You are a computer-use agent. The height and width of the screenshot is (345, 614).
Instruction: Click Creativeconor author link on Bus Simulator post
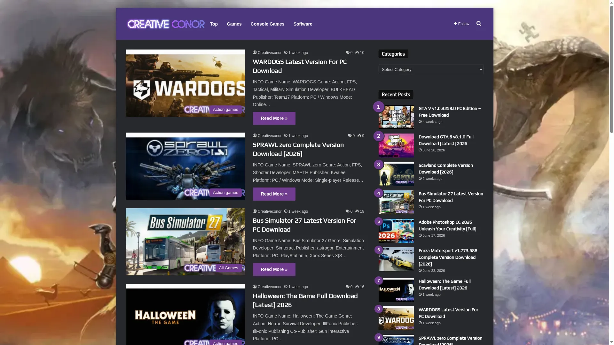click(267, 211)
